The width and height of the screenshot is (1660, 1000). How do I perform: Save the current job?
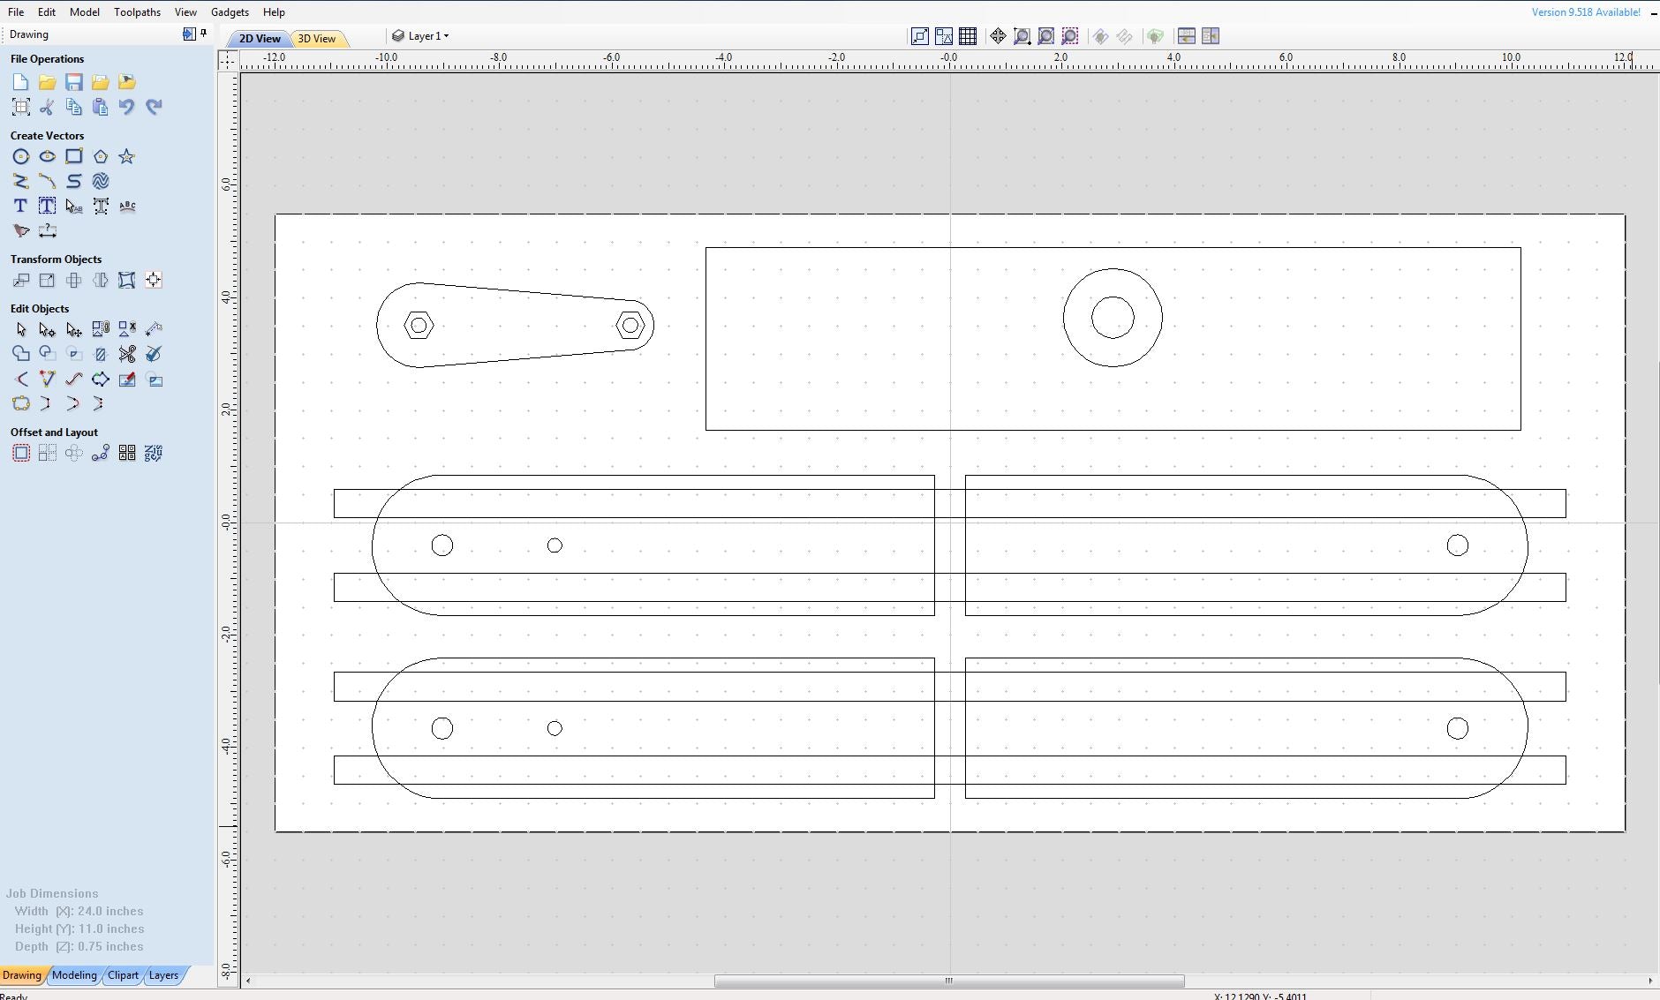click(74, 82)
